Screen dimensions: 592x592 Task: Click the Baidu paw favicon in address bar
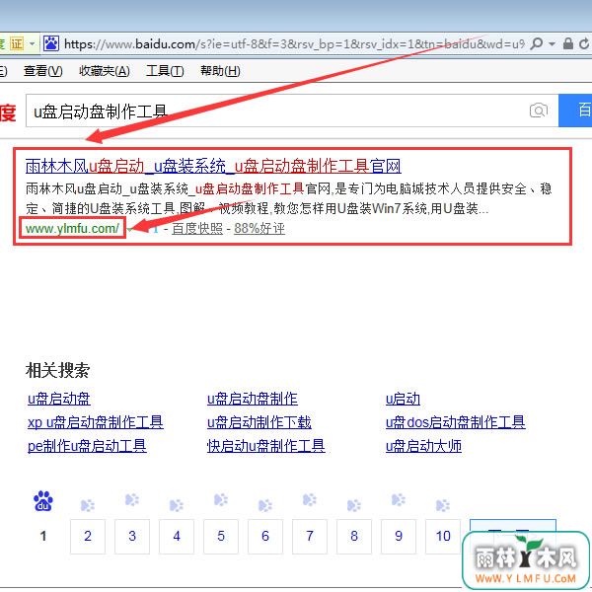coord(51,43)
